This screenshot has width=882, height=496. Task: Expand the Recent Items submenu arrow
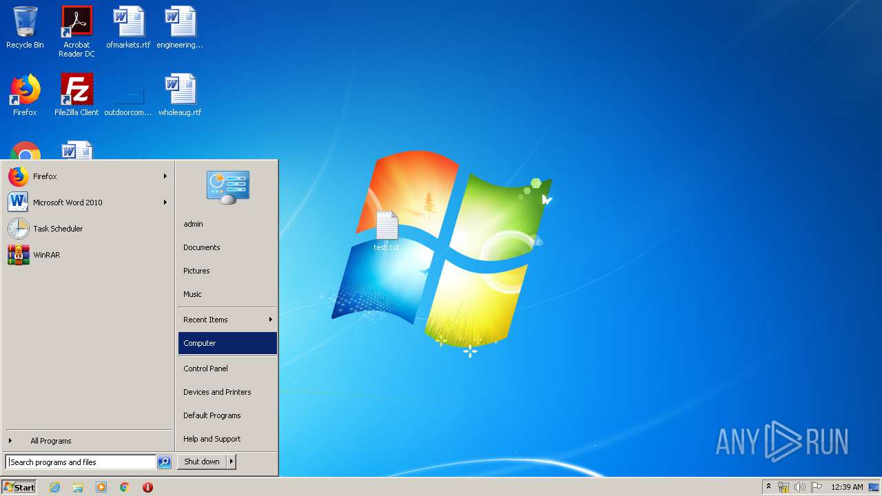[x=271, y=320]
